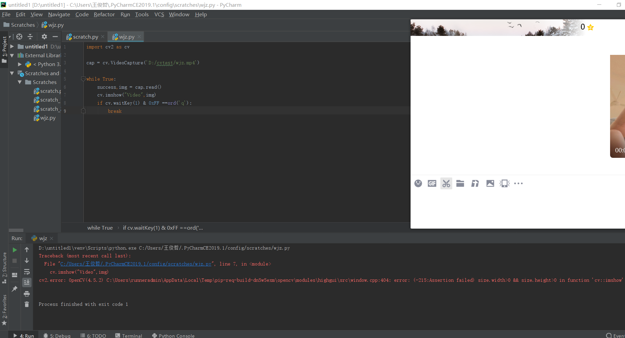Click the GIF icon in chat toolbar
625x338 pixels.
coord(432,183)
